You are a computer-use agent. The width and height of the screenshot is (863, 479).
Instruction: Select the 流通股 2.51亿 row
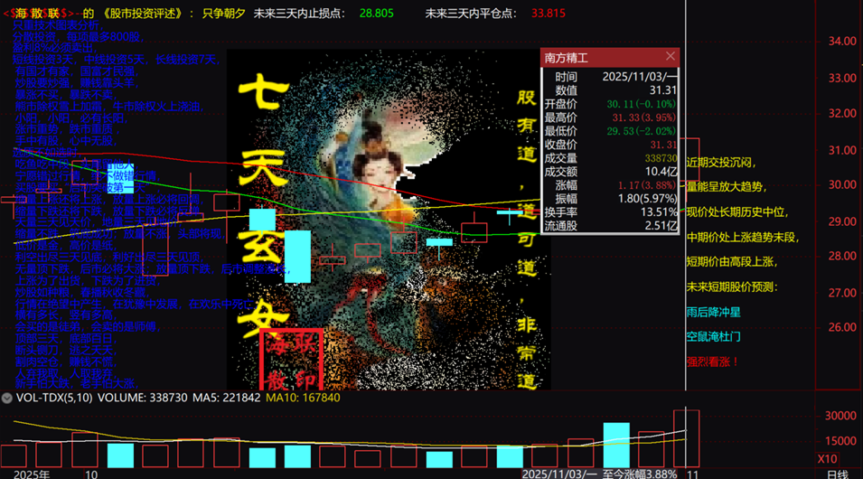610,226
